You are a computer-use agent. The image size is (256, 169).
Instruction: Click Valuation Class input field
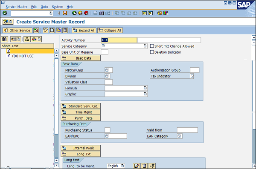coord(108,82)
